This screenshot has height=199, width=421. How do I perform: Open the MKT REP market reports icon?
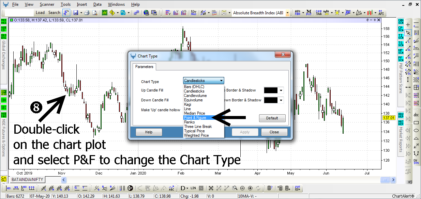401,122
